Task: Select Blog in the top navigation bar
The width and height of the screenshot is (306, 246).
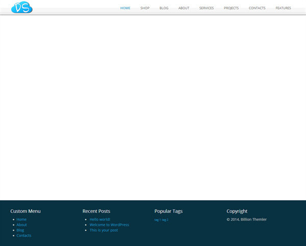Action: pyautogui.click(x=164, y=8)
